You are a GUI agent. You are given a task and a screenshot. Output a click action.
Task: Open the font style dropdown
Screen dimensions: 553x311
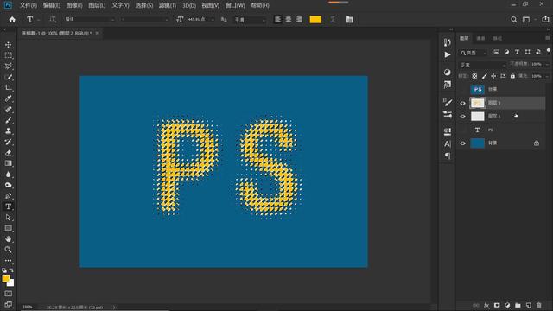click(144, 19)
